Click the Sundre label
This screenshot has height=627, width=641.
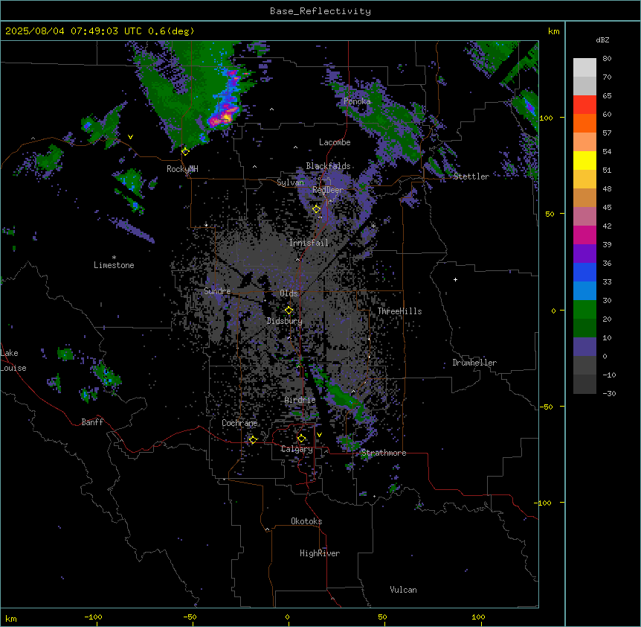[x=217, y=291]
